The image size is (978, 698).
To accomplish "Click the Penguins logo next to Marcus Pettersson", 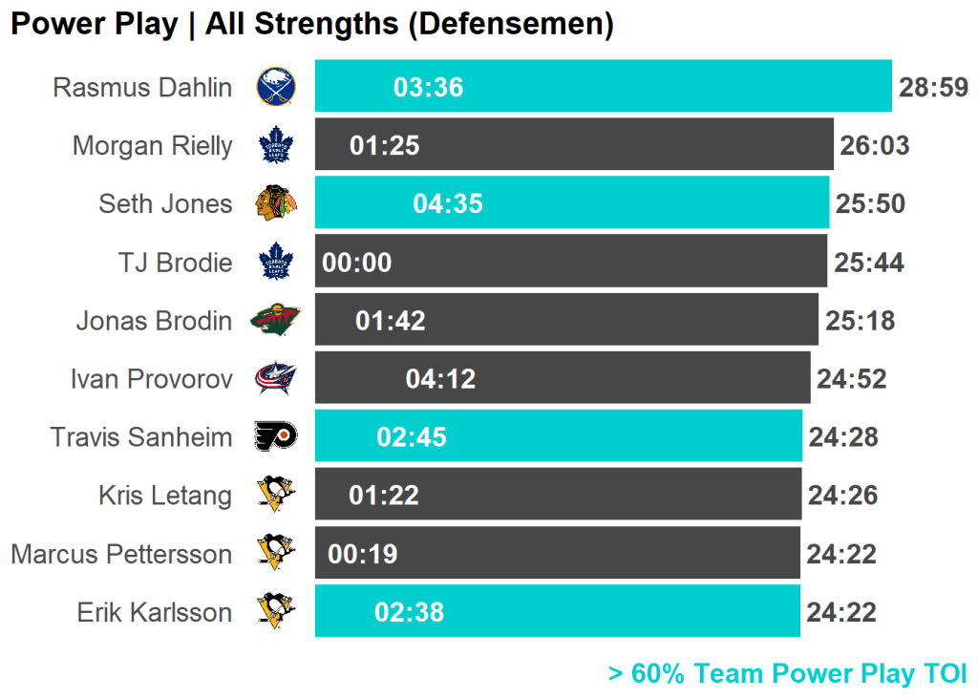I will coord(276,553).
